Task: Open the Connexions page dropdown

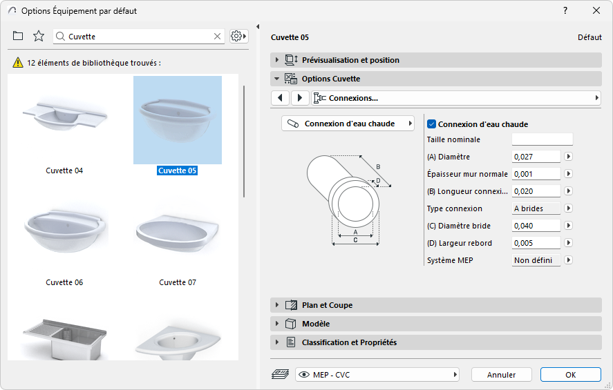Action: click(456, 98)
